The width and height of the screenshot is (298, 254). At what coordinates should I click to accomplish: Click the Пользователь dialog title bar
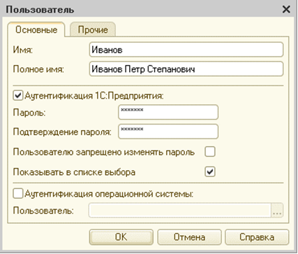point(149,10)
